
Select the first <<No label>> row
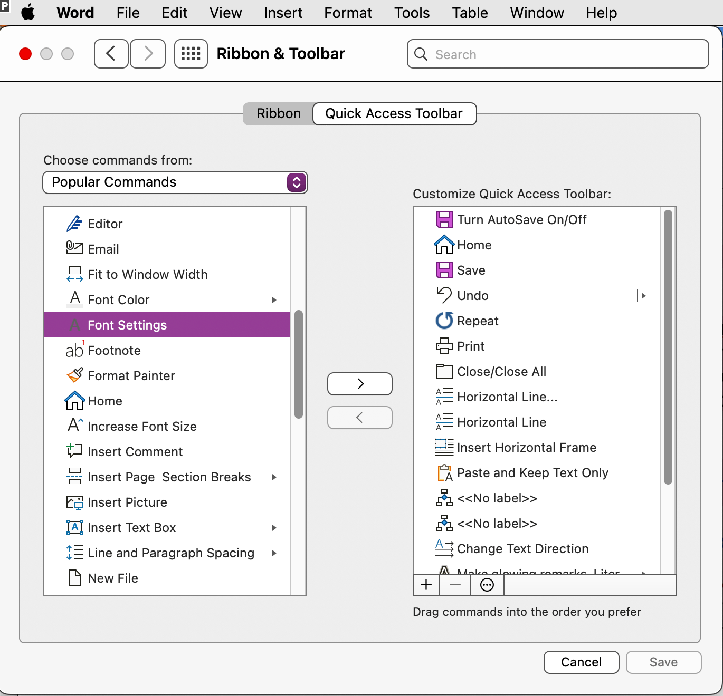point(537,498)
